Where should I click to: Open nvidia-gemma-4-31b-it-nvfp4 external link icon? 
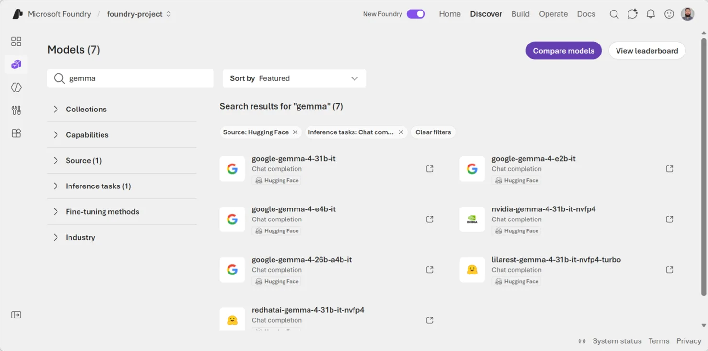click(670, 219)
